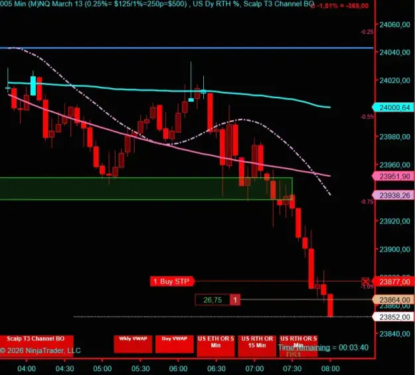
Task: Click the Scalp T3 Channel BO button
Action: point(37,346)
